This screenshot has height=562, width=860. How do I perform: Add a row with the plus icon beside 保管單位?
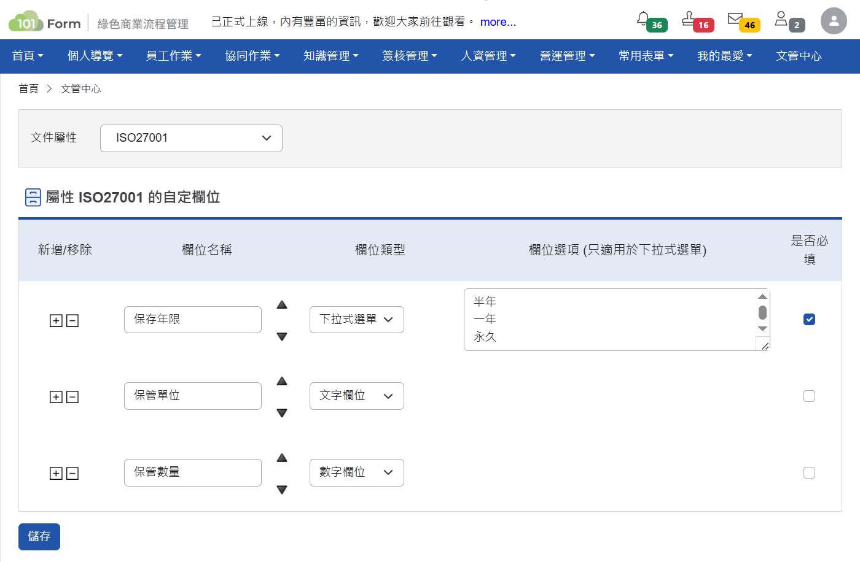(x=56, y=397)
